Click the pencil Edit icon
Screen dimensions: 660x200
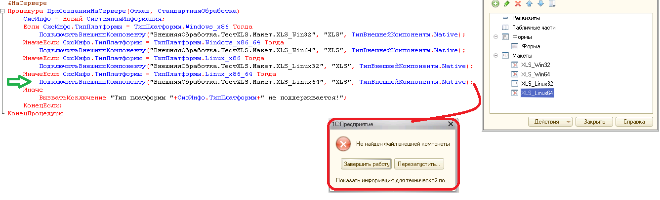[507, 4]
